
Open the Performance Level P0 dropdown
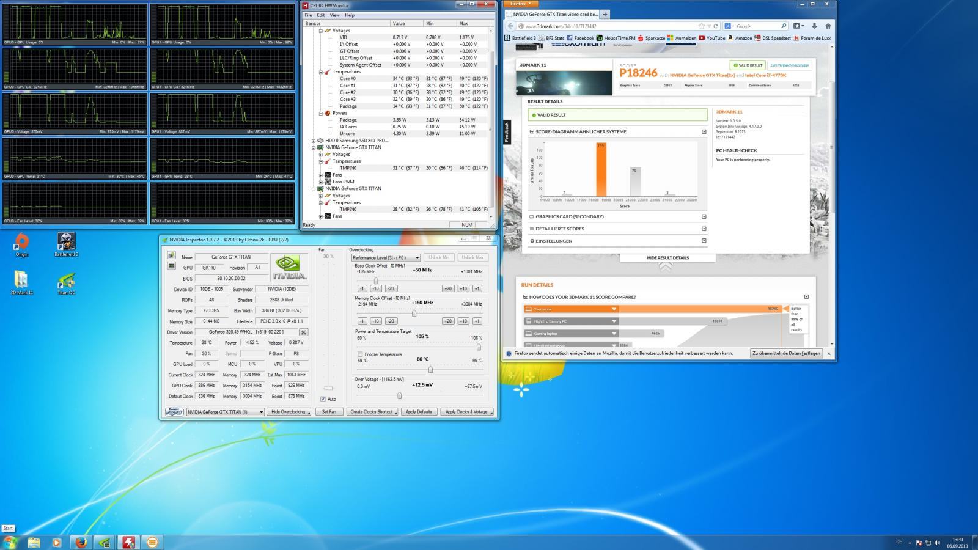pos(385,257)
